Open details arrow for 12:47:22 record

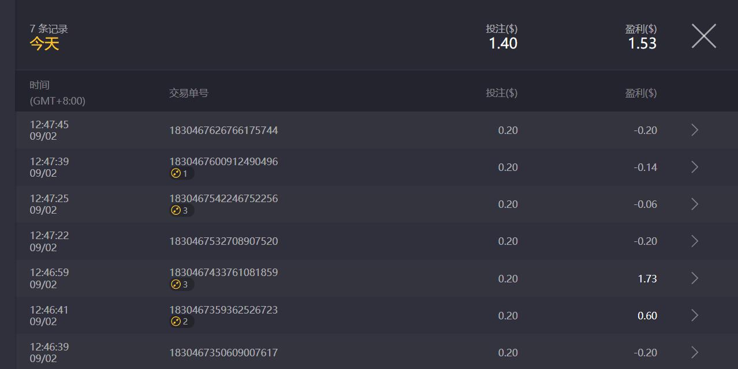(695, 241)
